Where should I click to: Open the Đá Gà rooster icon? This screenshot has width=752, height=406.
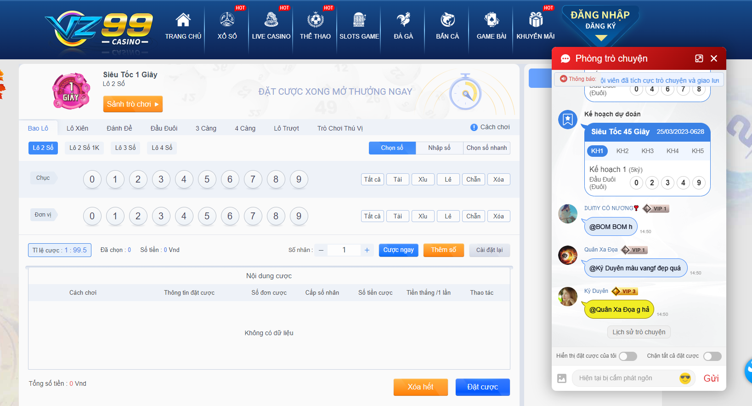click(x=403, y=20)
